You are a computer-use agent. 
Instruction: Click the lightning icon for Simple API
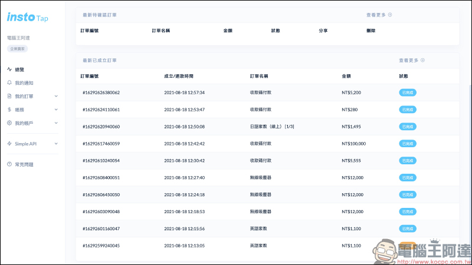(x=9, y=143)
